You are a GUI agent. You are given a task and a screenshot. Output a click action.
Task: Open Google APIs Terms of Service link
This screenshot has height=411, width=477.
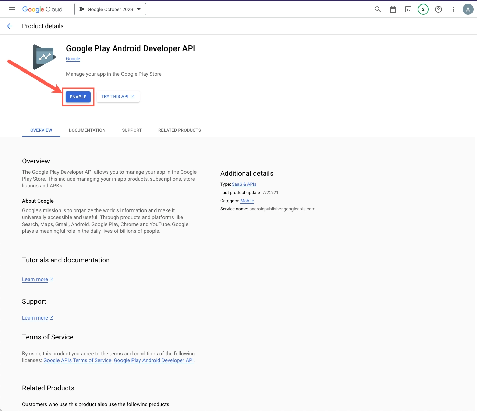tap(77, 360)
